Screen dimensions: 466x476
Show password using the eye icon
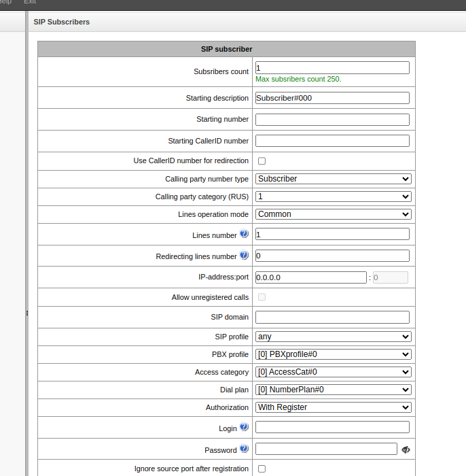pyautogui.click(x=406, y=449)
